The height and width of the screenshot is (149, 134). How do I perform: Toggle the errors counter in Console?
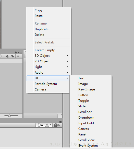point(57,125)
